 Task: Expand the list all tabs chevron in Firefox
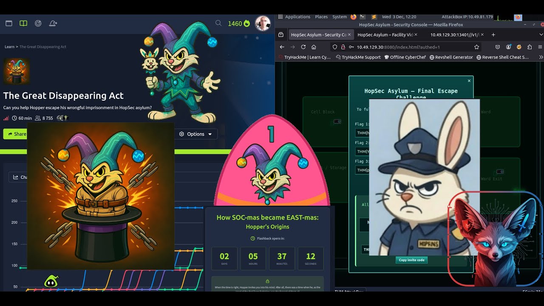541,35
